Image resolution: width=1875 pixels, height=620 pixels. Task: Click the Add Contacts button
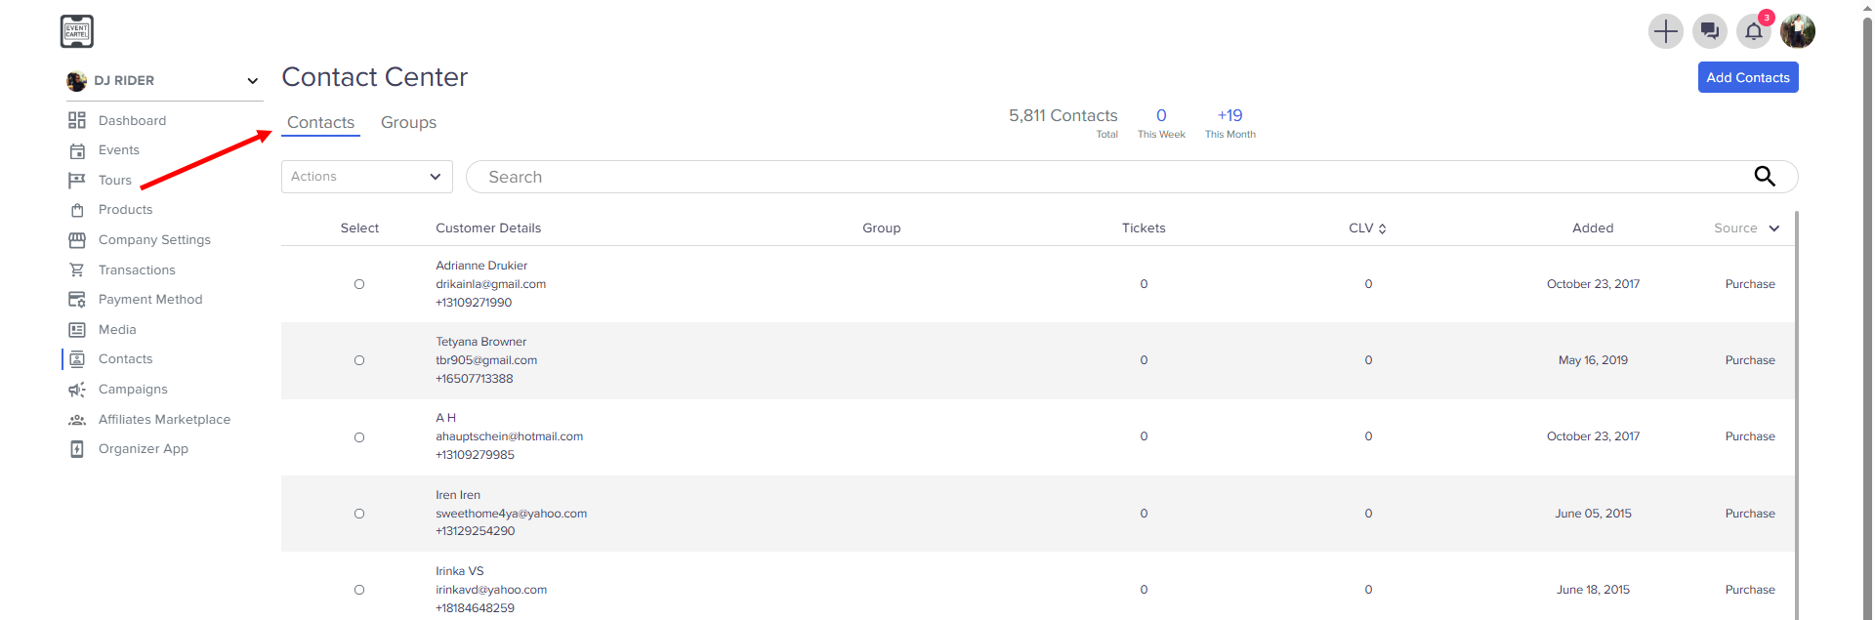point(1748,77)
